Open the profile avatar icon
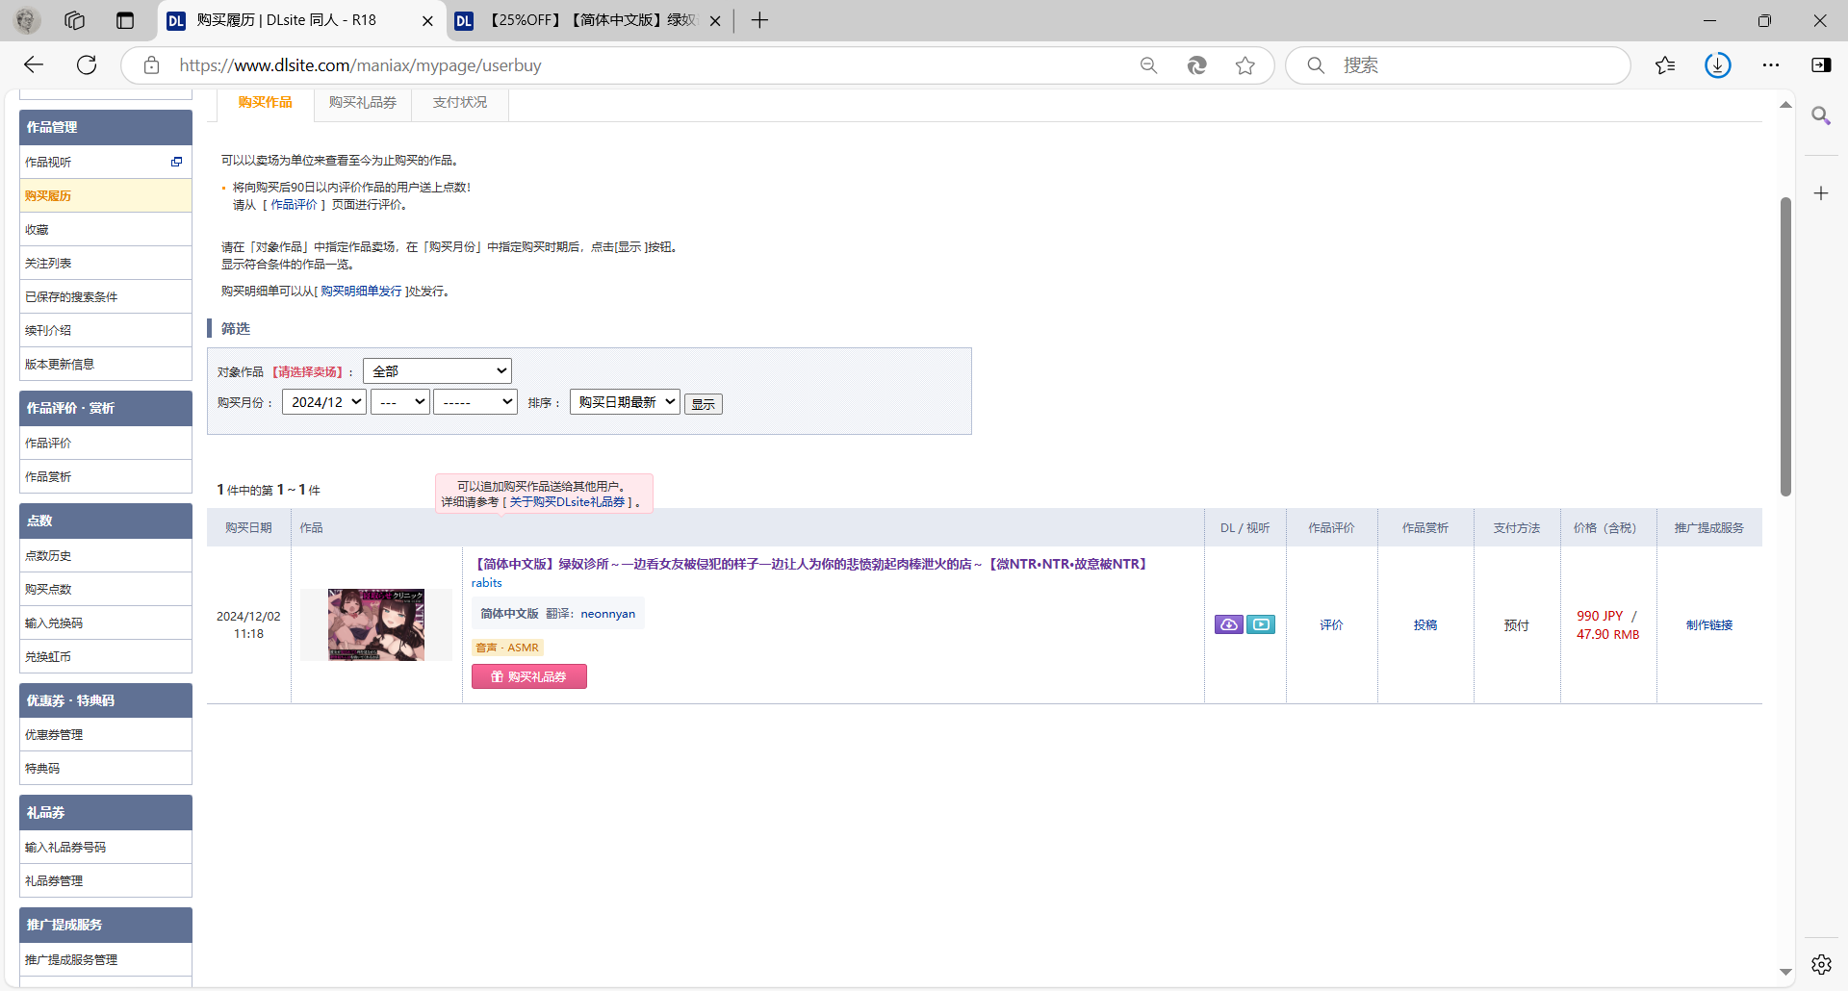Viewport: 1848px width, 991px height. 27,20
